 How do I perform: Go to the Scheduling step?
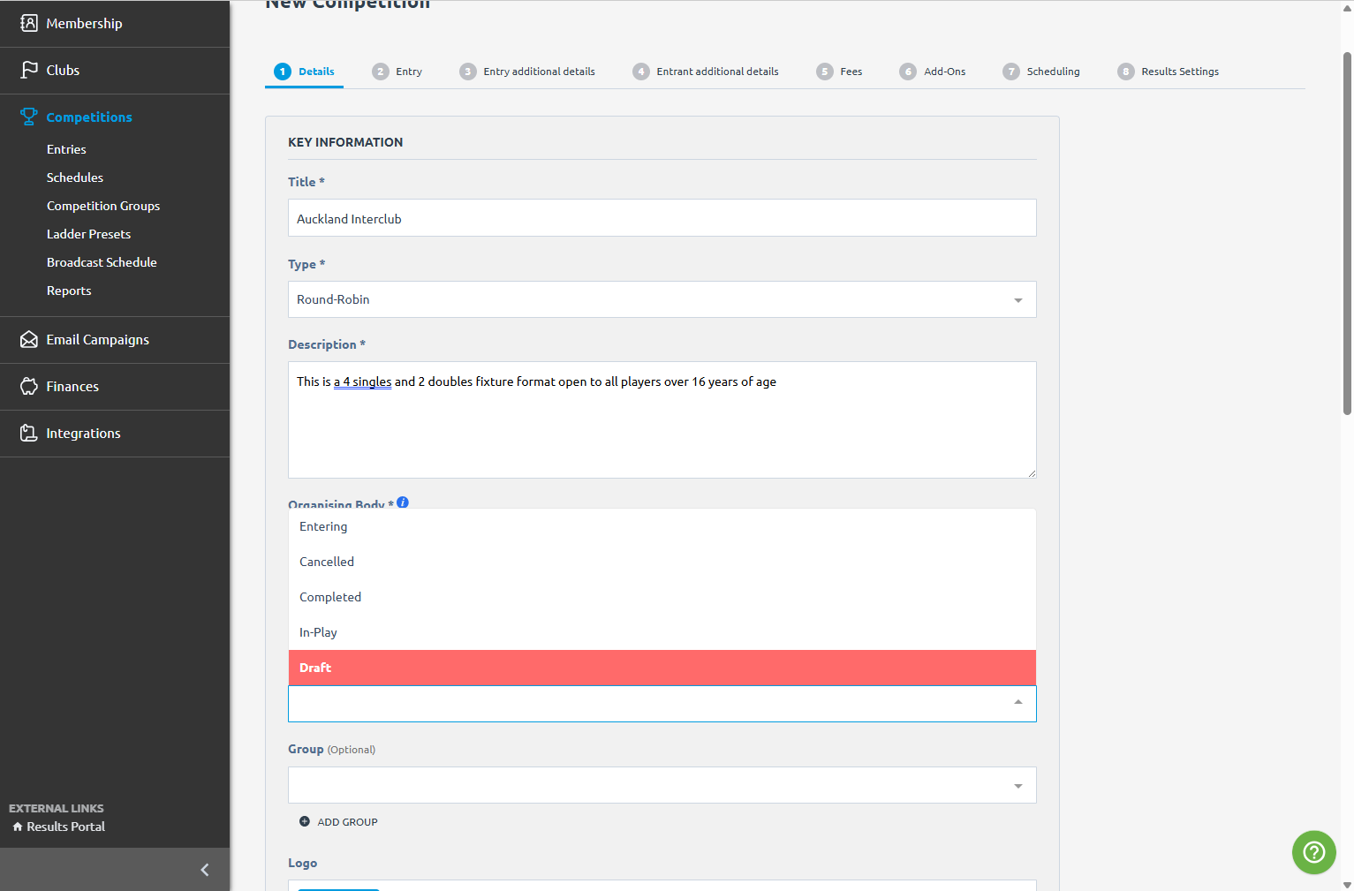click(x=1041, y=72)
